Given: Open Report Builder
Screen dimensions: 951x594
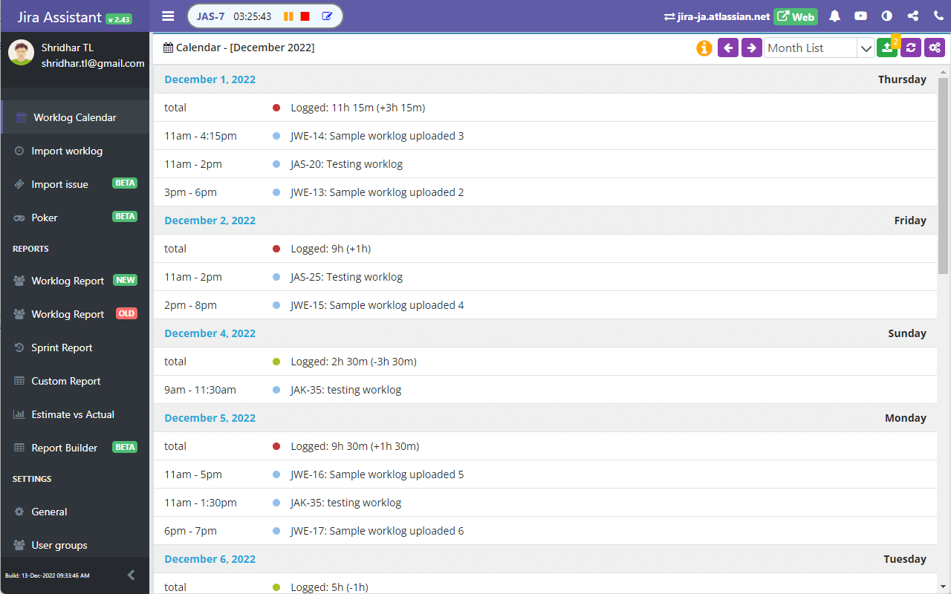Looking at the screenshot, I should [75, 448].
